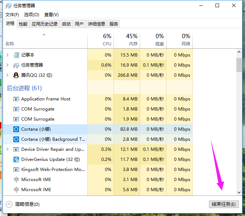Viewport: 245px width, 216px height.
Task: Select the Cortana (小娜) circle icon
Action: [x=16, y=129]
